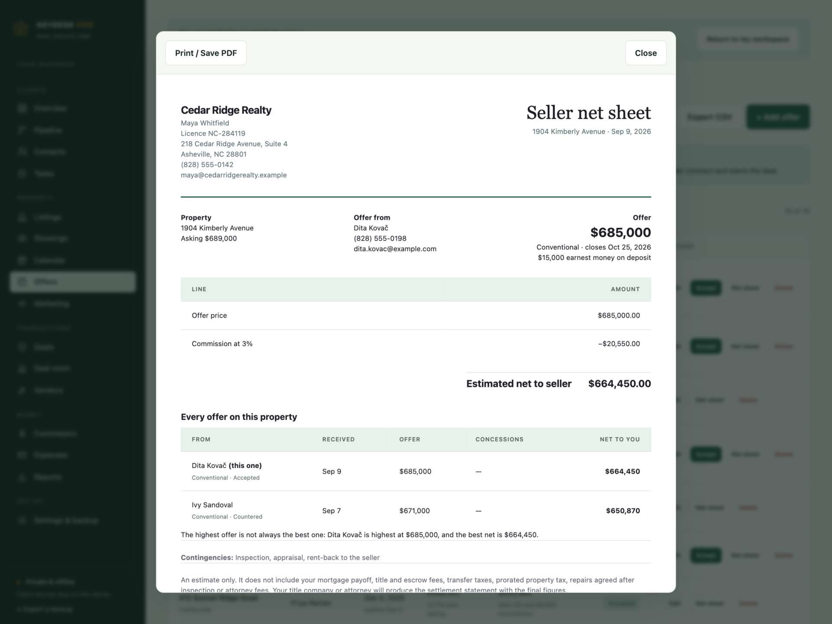The width and height of the screenshot is (832, 624).
Task: Click the Every offer on this property heading
Action: point(239,417)
